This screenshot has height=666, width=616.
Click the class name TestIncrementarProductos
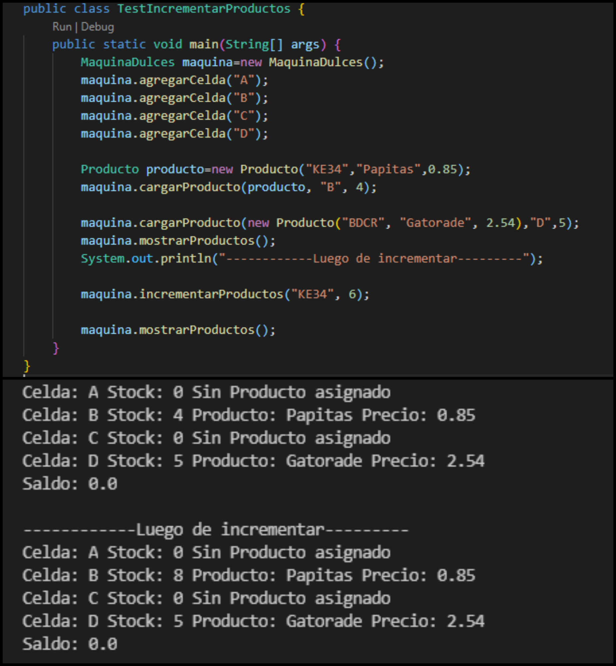pos(204,9)
